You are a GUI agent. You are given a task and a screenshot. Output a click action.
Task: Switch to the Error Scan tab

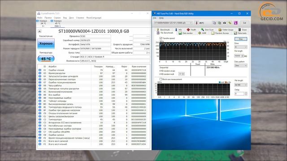tap(207, 30)
